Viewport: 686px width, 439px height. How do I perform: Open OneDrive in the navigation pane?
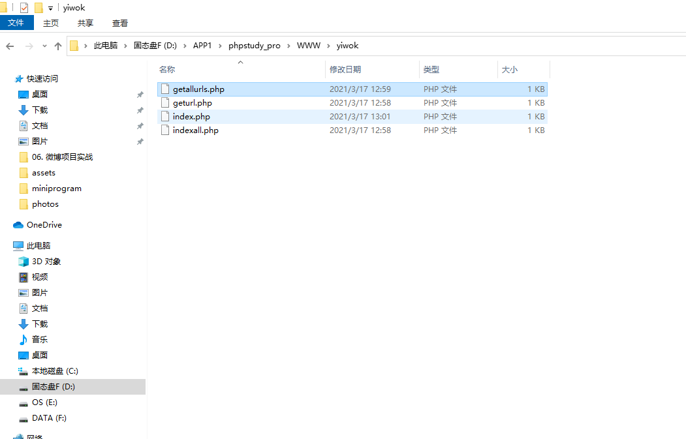[44, 225]
